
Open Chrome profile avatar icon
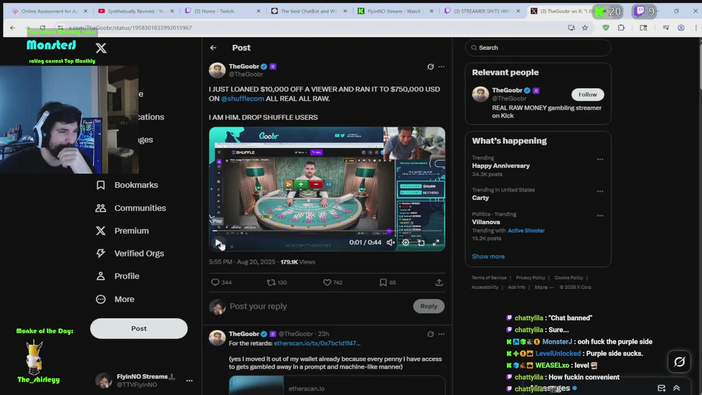681,27
